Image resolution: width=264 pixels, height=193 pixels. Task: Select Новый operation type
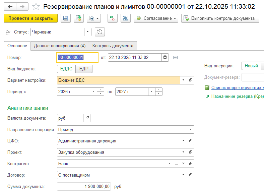251,66
